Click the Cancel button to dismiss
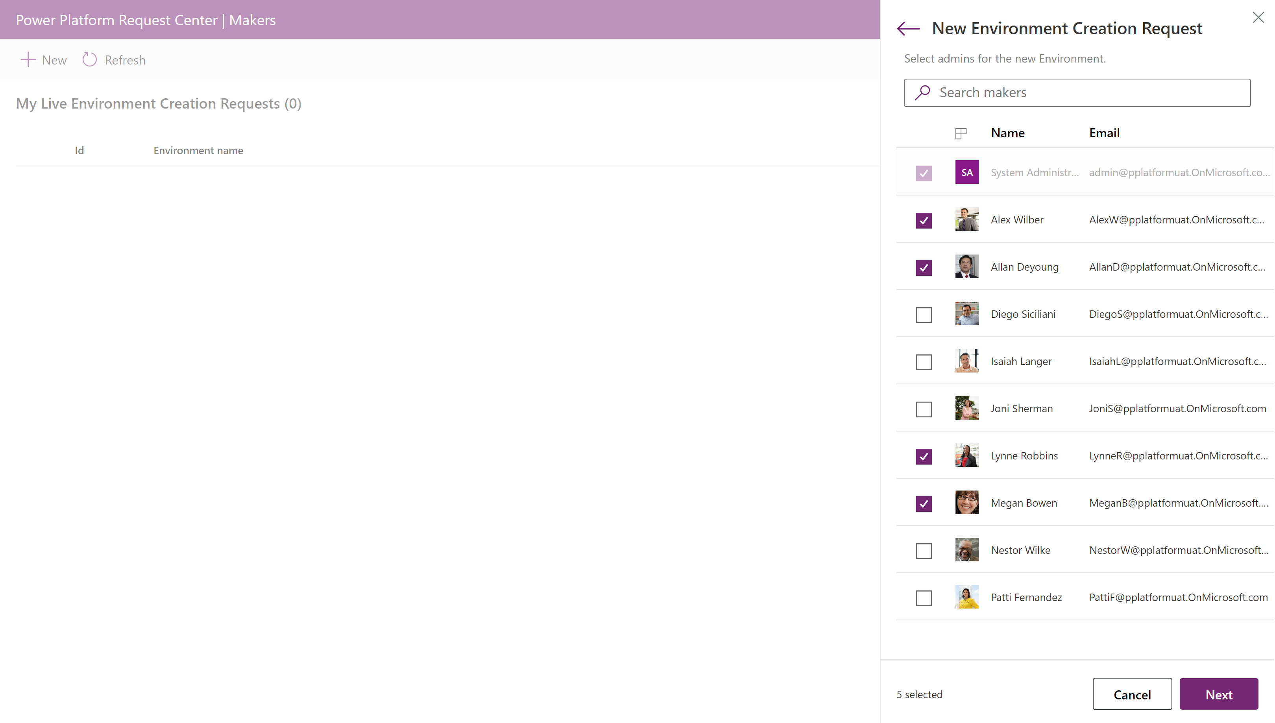The image size is (1275, 723). coord(1132,694)
